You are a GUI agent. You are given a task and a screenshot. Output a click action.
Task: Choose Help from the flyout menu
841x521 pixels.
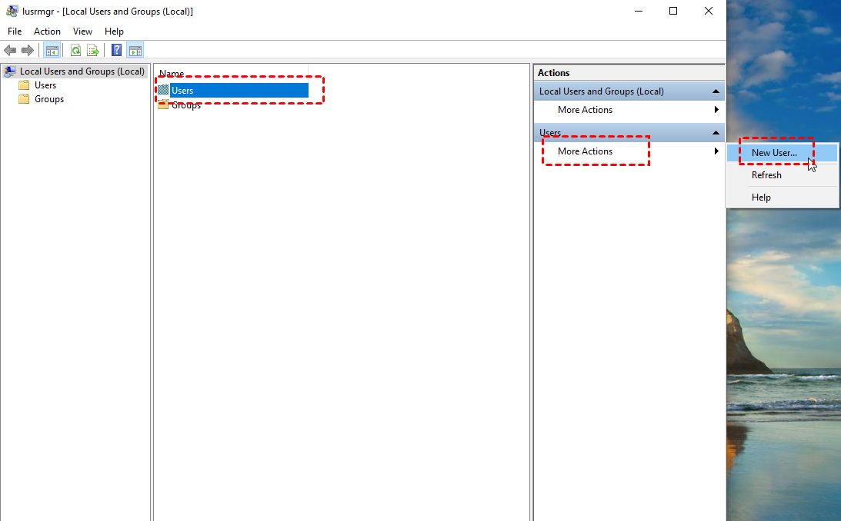[x=782, y=197]
